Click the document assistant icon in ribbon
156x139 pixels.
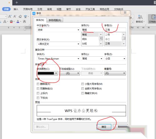click(x=152, y=19)
